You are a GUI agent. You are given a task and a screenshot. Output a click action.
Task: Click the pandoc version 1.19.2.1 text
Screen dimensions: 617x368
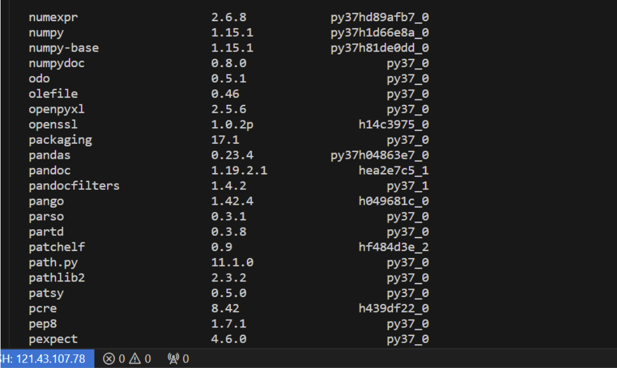[x=239, y=170]
